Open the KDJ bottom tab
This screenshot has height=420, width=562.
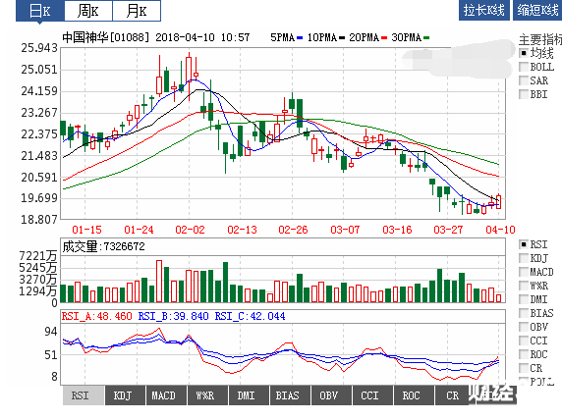pyautogui.click(x=125, y=395)
